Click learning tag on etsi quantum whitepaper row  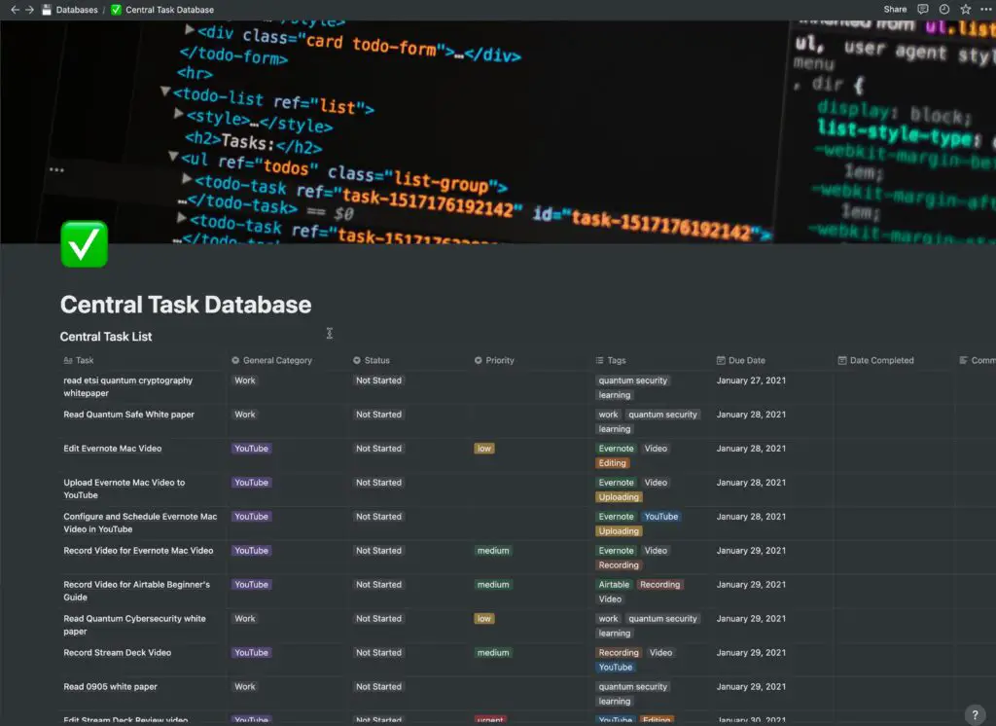point(615,395)
